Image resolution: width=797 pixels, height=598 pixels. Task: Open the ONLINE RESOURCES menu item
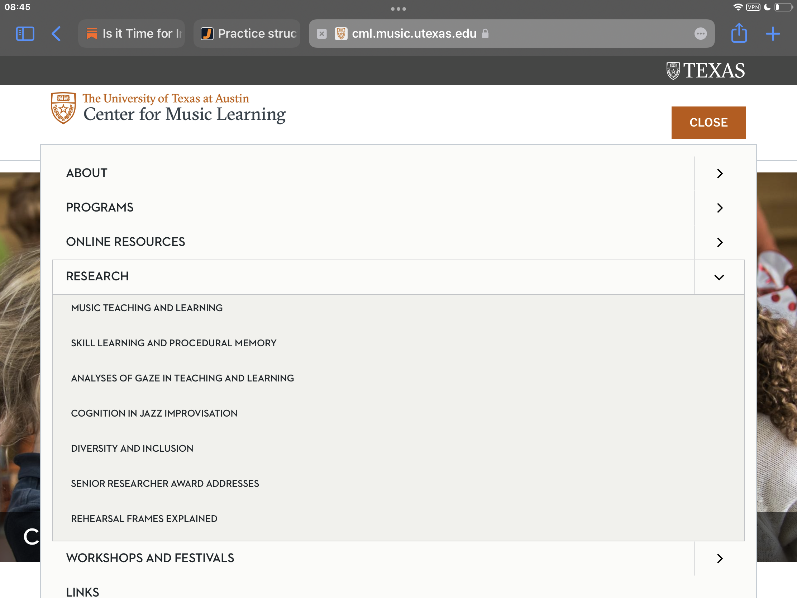click(x=125, y=242)
